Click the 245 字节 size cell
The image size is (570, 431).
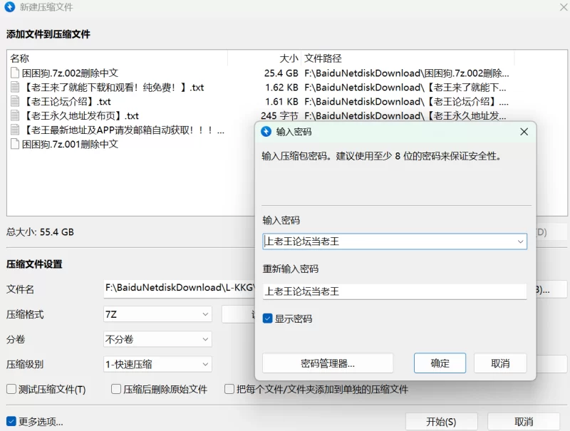point(279,115)
